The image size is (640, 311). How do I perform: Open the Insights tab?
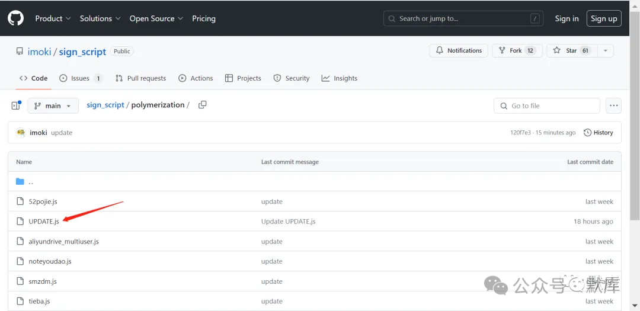340,78
